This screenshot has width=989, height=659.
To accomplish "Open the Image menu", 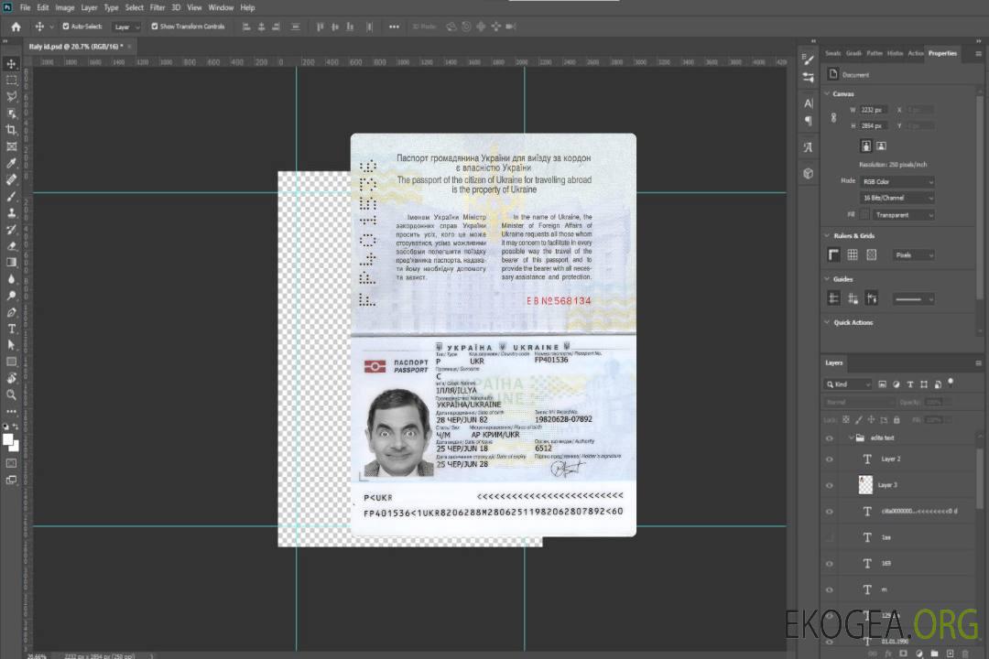I will (64, 7).
